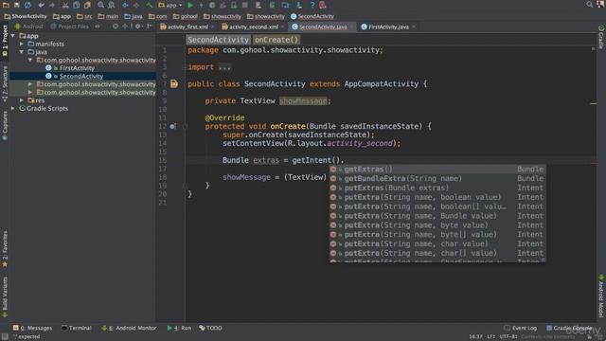Select getExtras() autocomplete suggestion
Screen dimensions: 606x341
point(437,170)
